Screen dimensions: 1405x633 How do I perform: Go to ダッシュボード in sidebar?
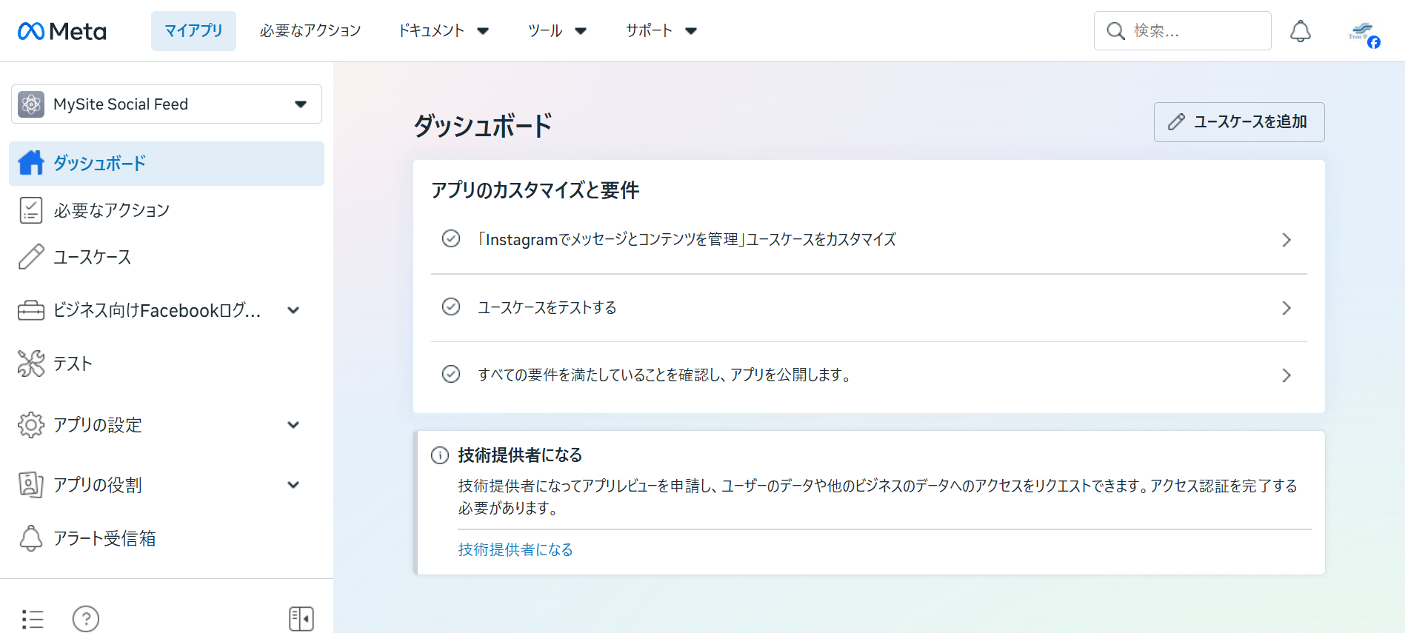pyautogui.click(x=167, y=164)
